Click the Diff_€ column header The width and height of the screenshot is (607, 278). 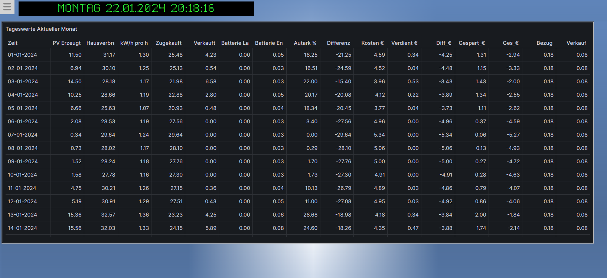(444, 43)
